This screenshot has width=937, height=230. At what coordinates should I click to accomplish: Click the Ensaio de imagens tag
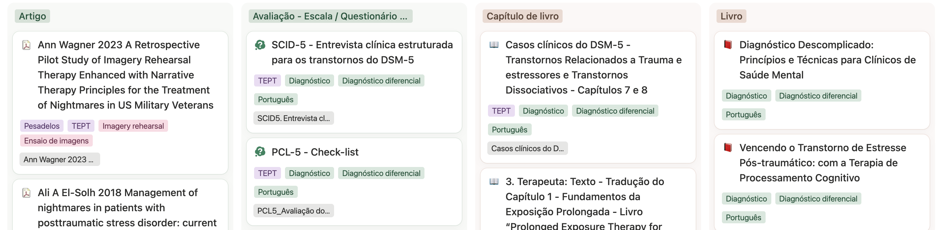(56, 141)
